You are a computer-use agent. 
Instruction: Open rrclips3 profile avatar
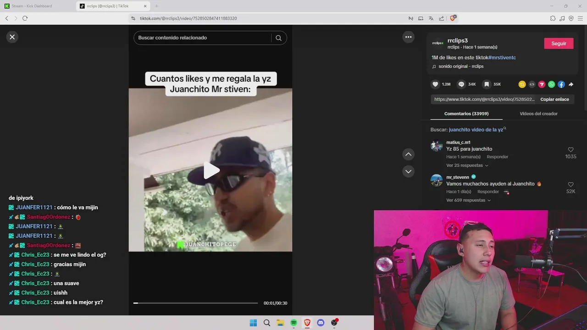[437, 43]
